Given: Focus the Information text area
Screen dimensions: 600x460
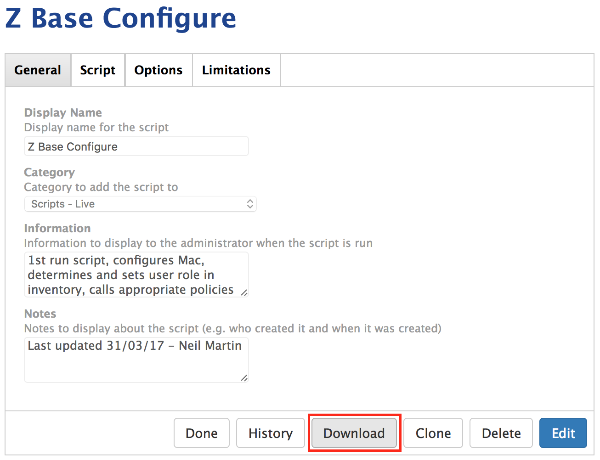Looking at the screenshot, I should pyautogui.click(x=133, y=275).
